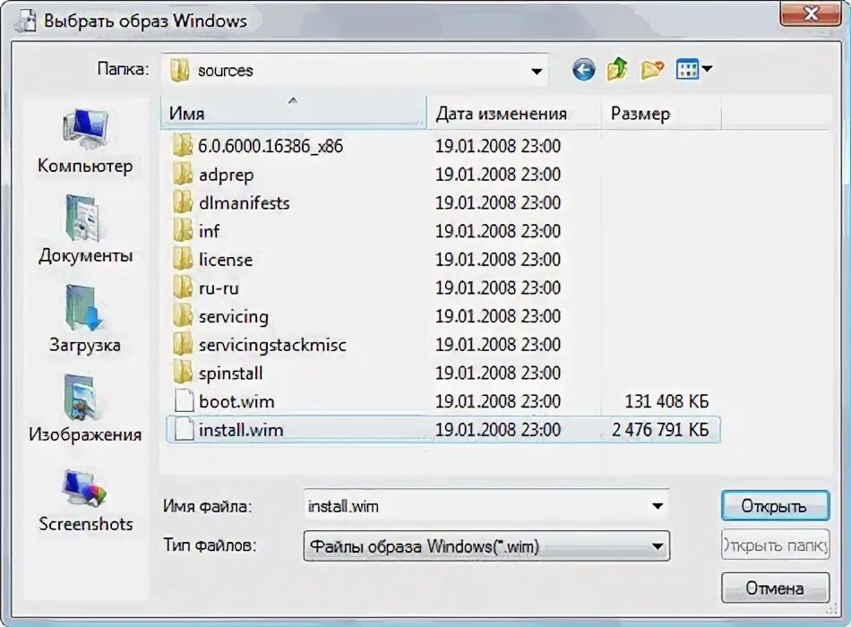Image resolution: width=851 pixels, height=627 pixels.
Task: Select the install.wim file name
Action: (241, 430)
